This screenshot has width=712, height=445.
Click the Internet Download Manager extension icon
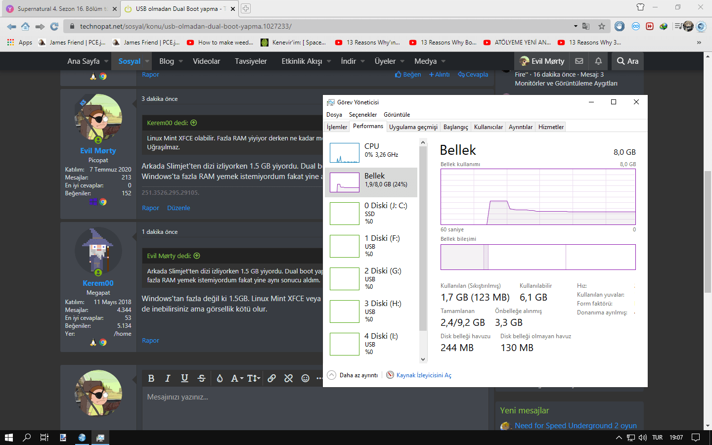point(664,26)
